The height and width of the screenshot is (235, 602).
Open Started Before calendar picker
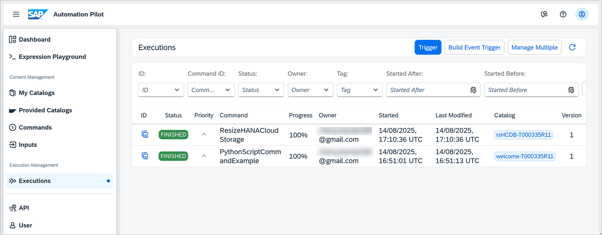point(571,90)
